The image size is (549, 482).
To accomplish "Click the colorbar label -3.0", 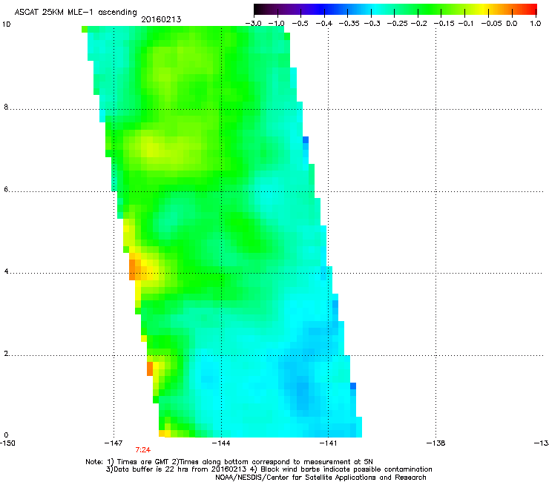I will pos(253,24).
